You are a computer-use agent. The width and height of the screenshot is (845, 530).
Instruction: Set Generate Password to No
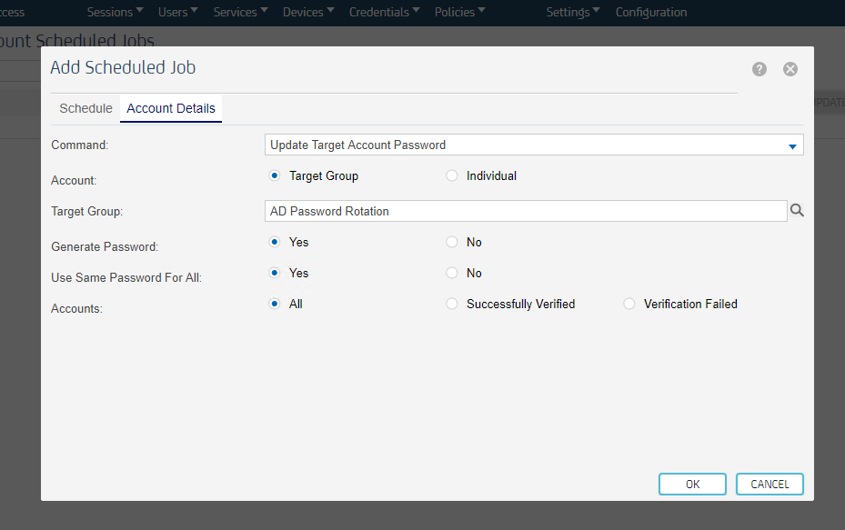pos(452,242)
